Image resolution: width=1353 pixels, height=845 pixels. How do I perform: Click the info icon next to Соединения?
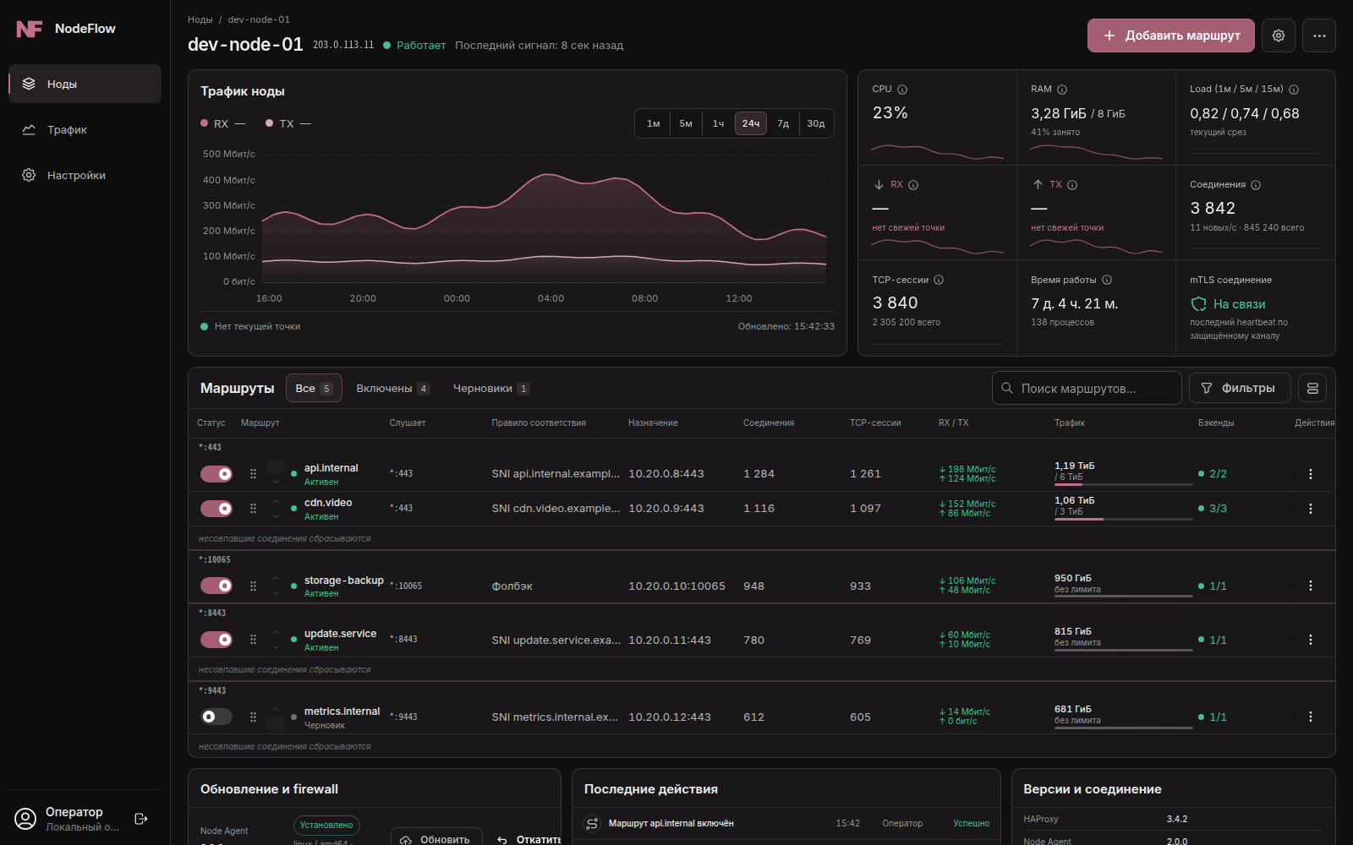click(x=1256, y=185)
